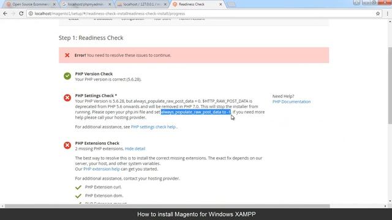Viewport: 392px width, 220px height.
Task: Click the PHP Extensions Check title
Action: click(97, 143)
